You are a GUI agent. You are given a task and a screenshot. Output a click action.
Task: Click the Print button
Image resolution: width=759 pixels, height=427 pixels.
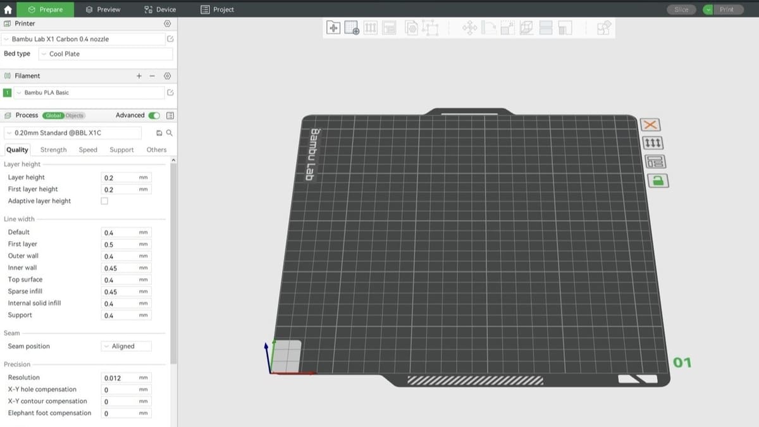(x=727, y=9)
